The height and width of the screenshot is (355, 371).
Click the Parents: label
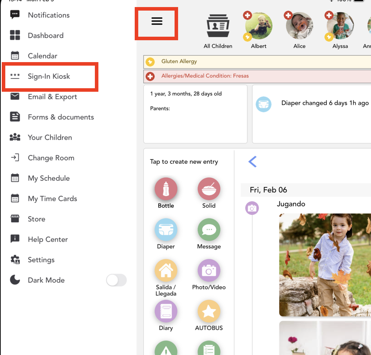click(160, 108)
